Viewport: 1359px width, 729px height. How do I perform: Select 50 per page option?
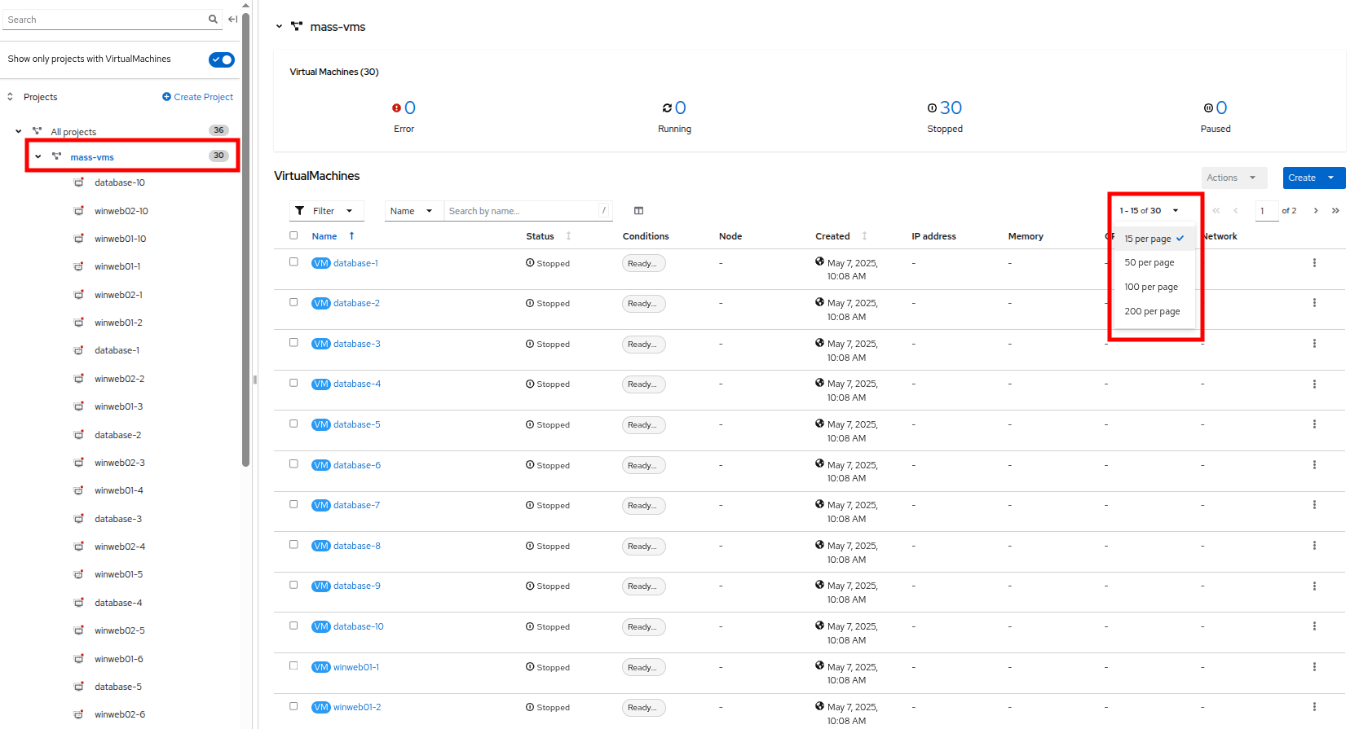click(1149, 263)
